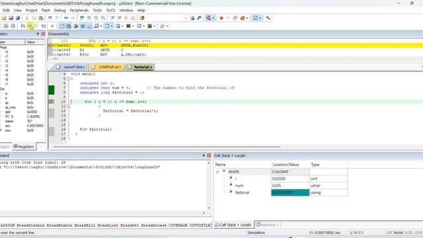
Task: Click the Name column header in Call Stack
Action: 243,165
